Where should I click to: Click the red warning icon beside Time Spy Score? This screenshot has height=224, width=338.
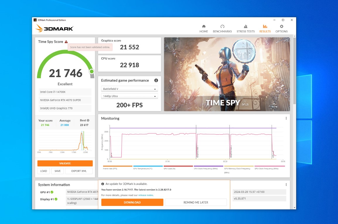[66, 42]
